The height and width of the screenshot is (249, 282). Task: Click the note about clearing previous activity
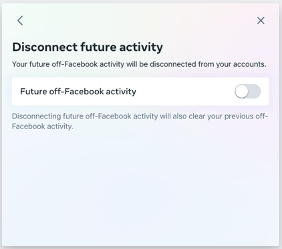click(140, 121)
